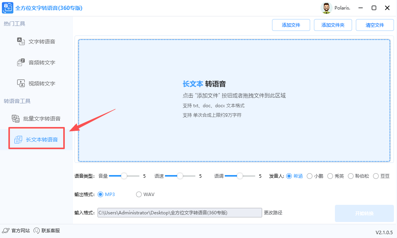Screen dimensions: 397x238
Task: Select voice 小鹏 as narrator
Action: (315, 176)
